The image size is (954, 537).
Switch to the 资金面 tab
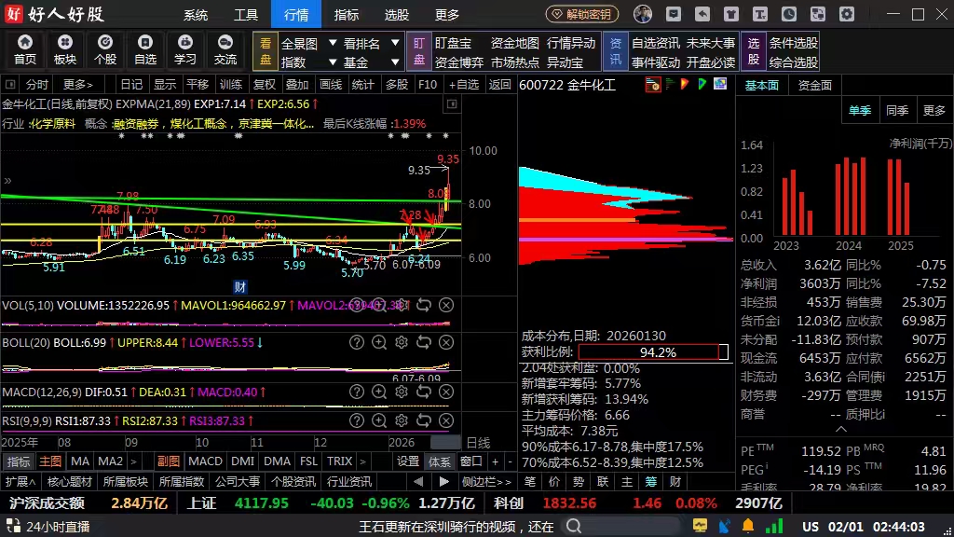814,85
